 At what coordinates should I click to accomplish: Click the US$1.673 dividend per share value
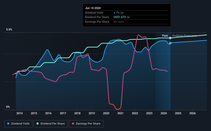click(120, 17)
